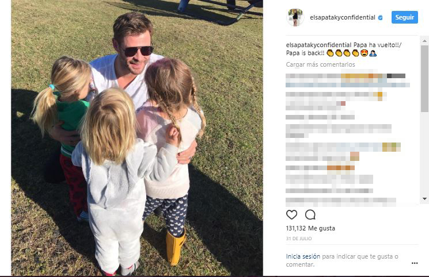Click the blue verified badge beside the username
This screenshot has height=277, width=429.
click(380, 18)
